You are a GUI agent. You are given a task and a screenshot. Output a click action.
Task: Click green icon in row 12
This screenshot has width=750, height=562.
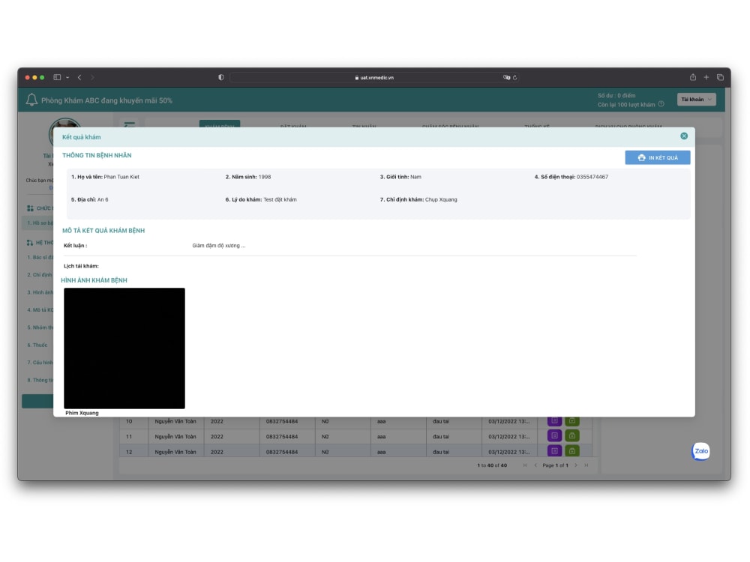click(572, 450)
